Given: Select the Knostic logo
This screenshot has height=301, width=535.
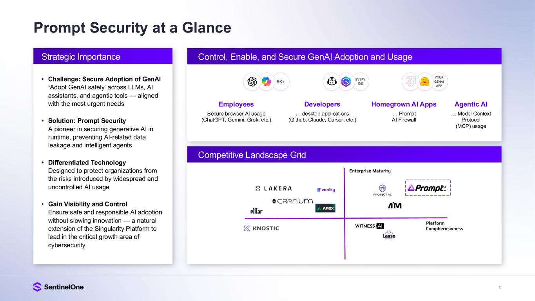Looking at the screenshot, I should (x=261, y=228).
